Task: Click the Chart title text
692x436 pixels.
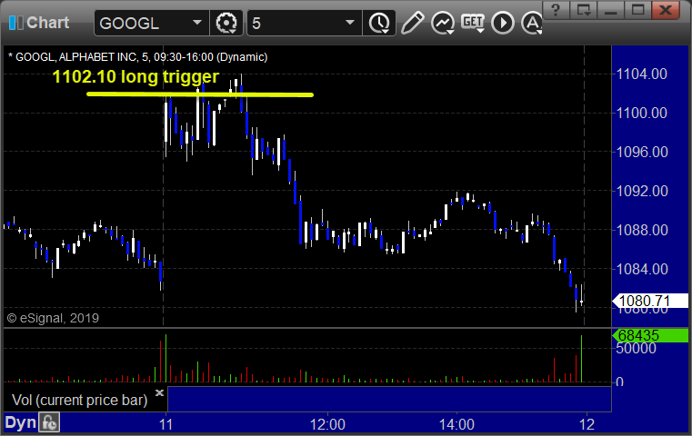Action: point(47,23)
